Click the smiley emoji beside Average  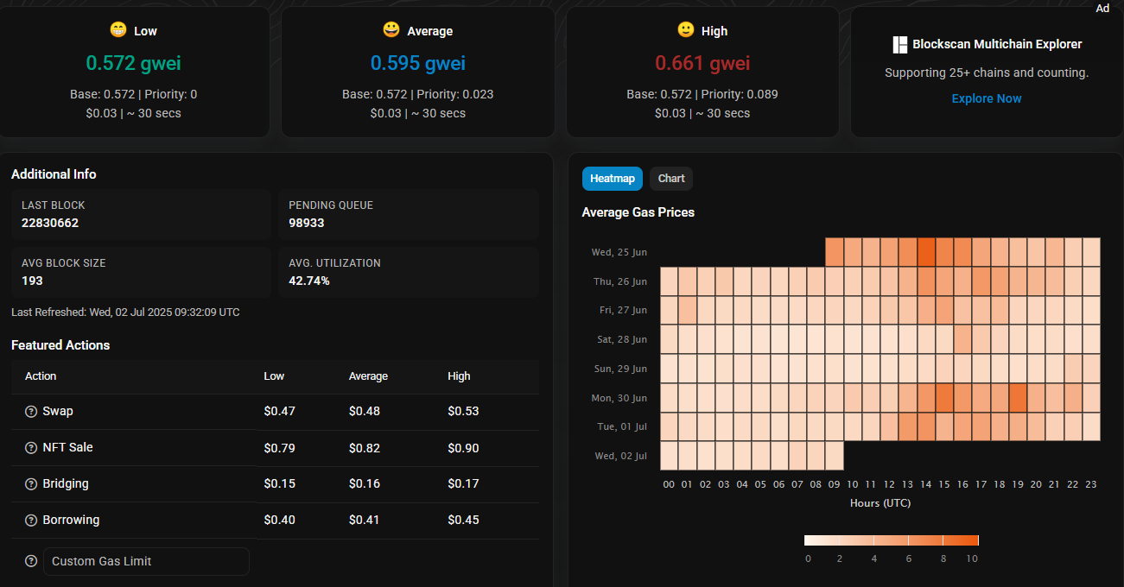tap(391, 30)
